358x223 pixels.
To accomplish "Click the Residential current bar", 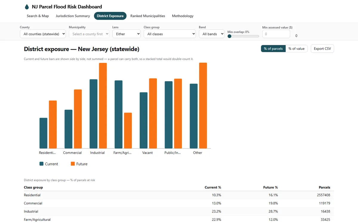I will (43, 133).
